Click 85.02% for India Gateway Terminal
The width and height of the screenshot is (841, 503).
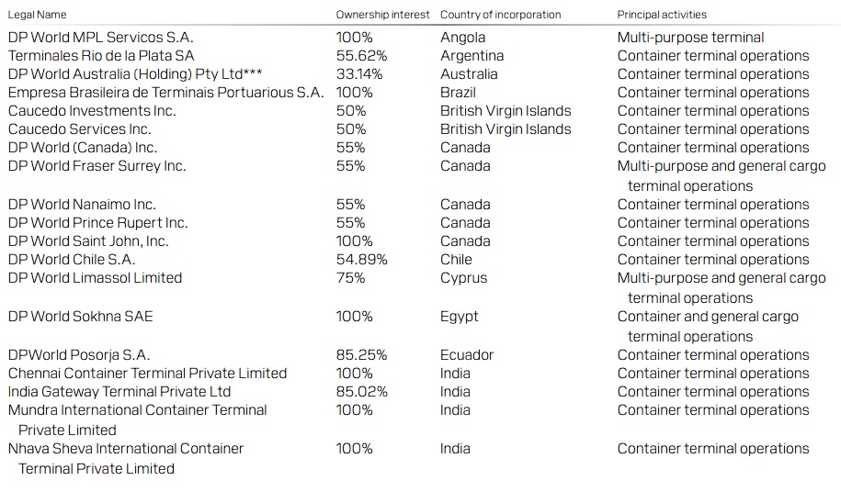pyautogui.click(x=361, y=392)
